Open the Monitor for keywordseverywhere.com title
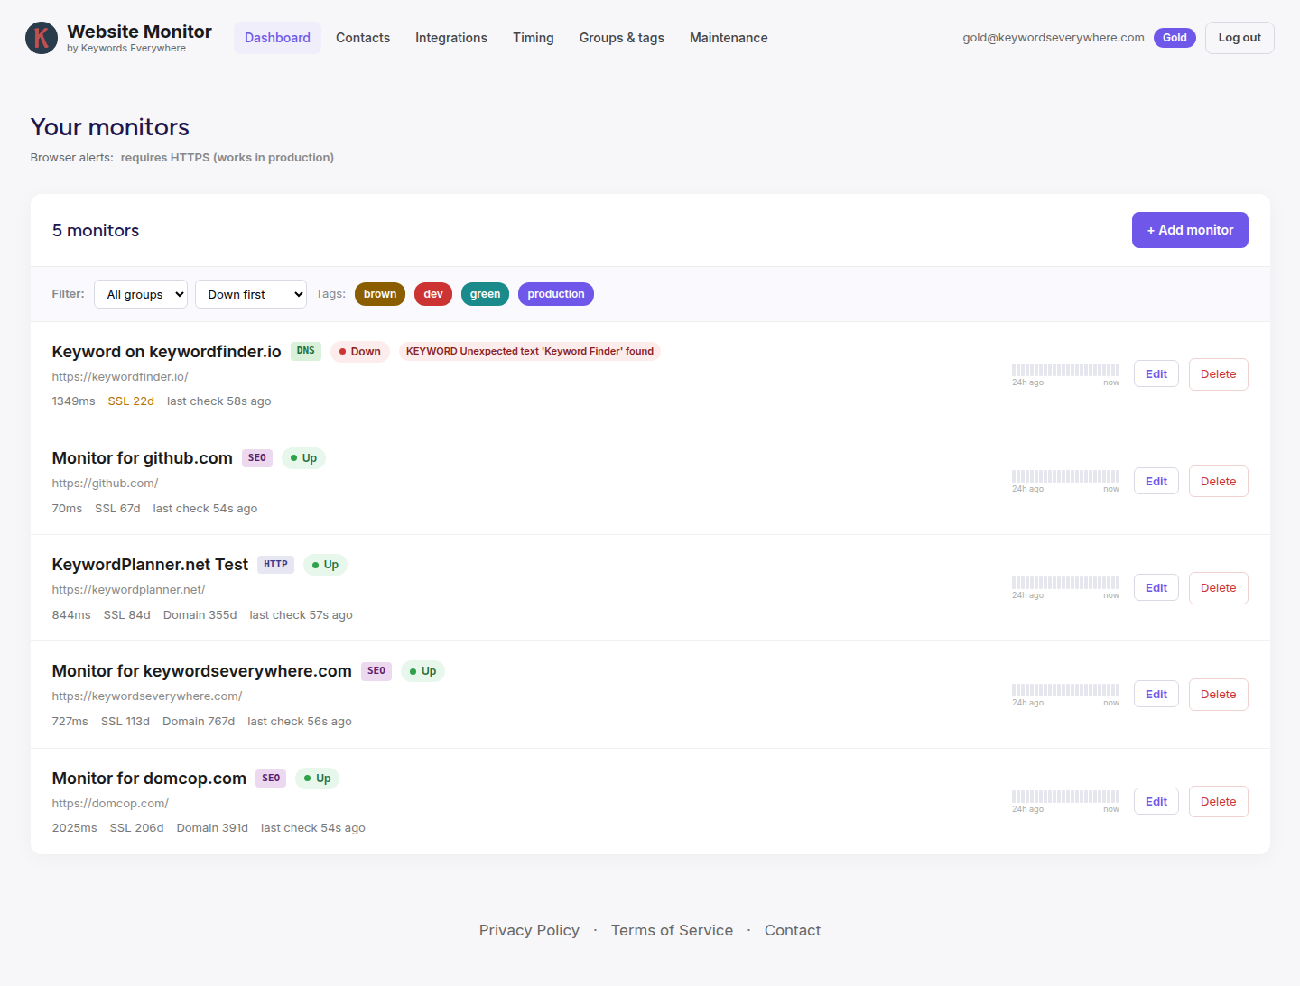The image size is (1300, 986). point(202,671)
